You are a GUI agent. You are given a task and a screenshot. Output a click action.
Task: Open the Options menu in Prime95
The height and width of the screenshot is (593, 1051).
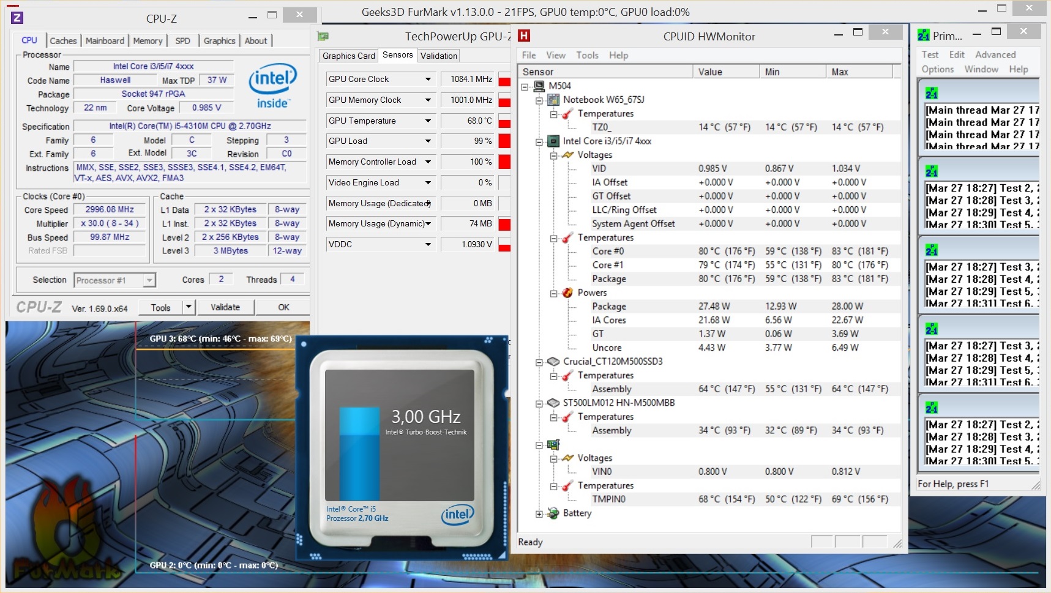click(x=938, y=69)
